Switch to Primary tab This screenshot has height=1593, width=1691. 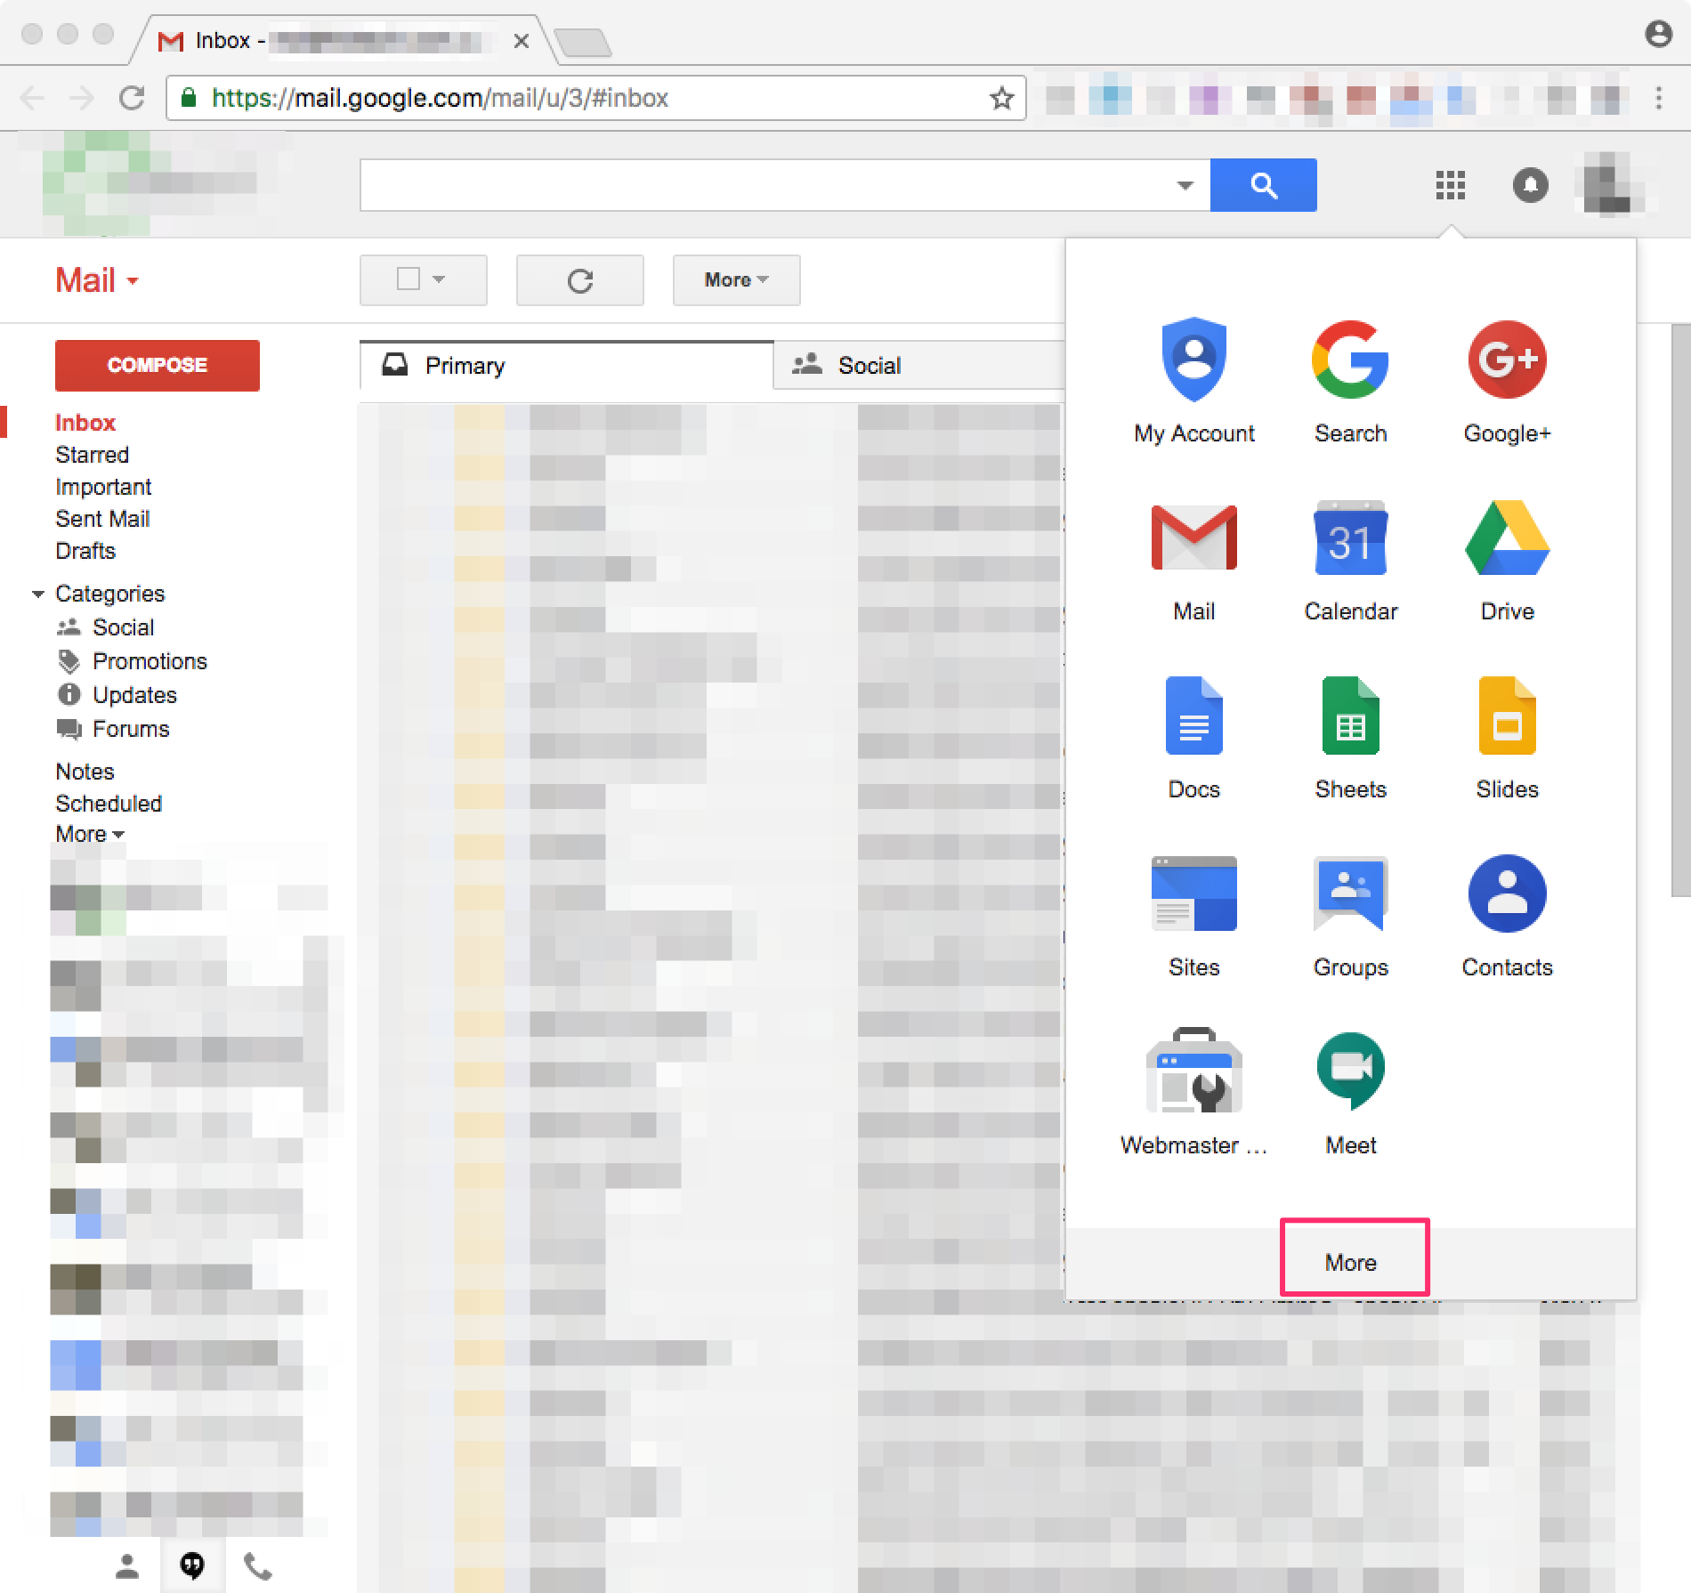coord(566,365)
